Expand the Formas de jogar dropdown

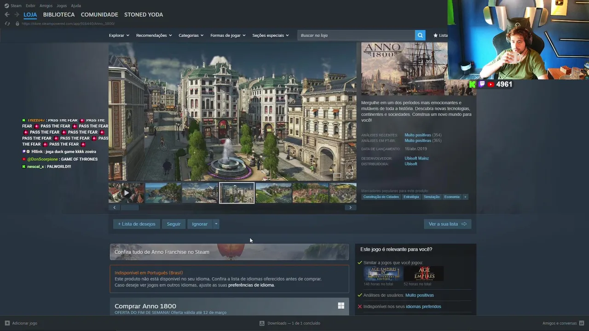228,35
